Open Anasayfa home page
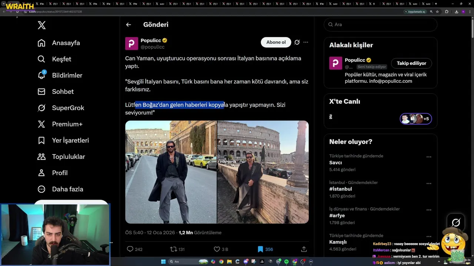This screenshot has height=266, width=474. pos(59,43)
